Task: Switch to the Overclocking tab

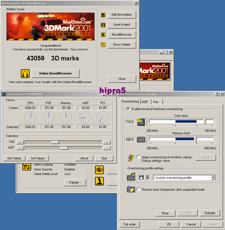Action: point(130,101)
